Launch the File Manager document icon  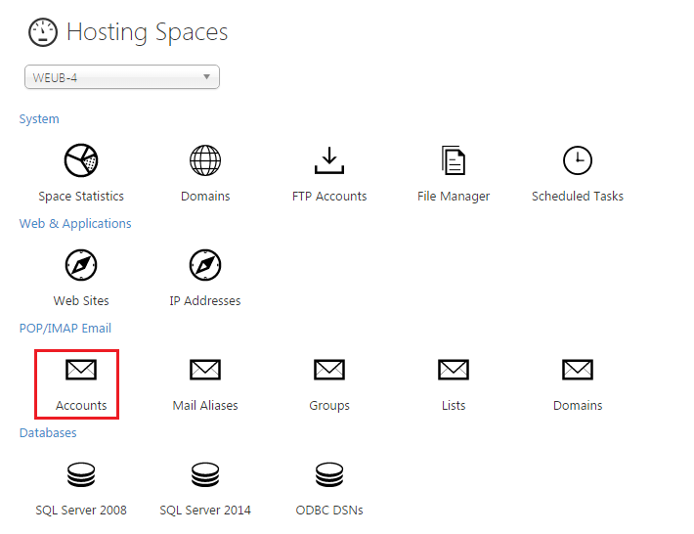[454, 160]
